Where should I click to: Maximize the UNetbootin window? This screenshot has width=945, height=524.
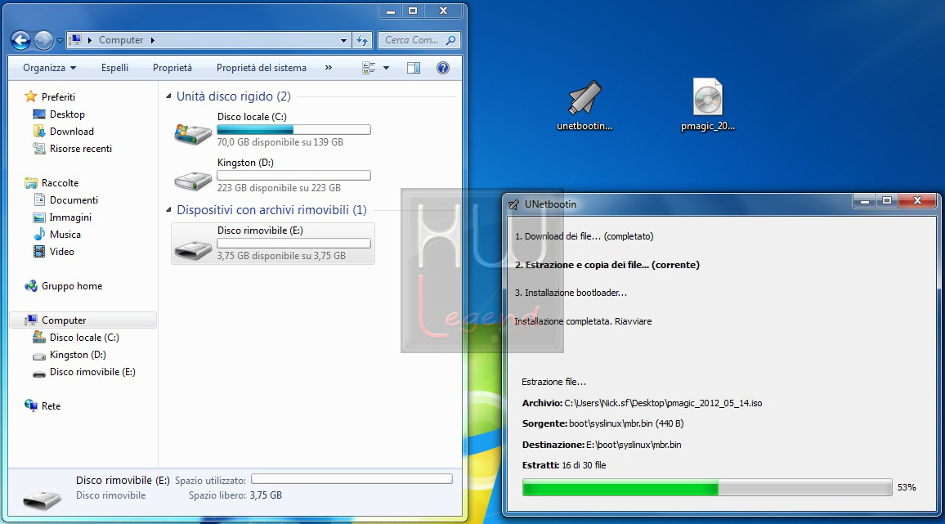tap(886, 201)
